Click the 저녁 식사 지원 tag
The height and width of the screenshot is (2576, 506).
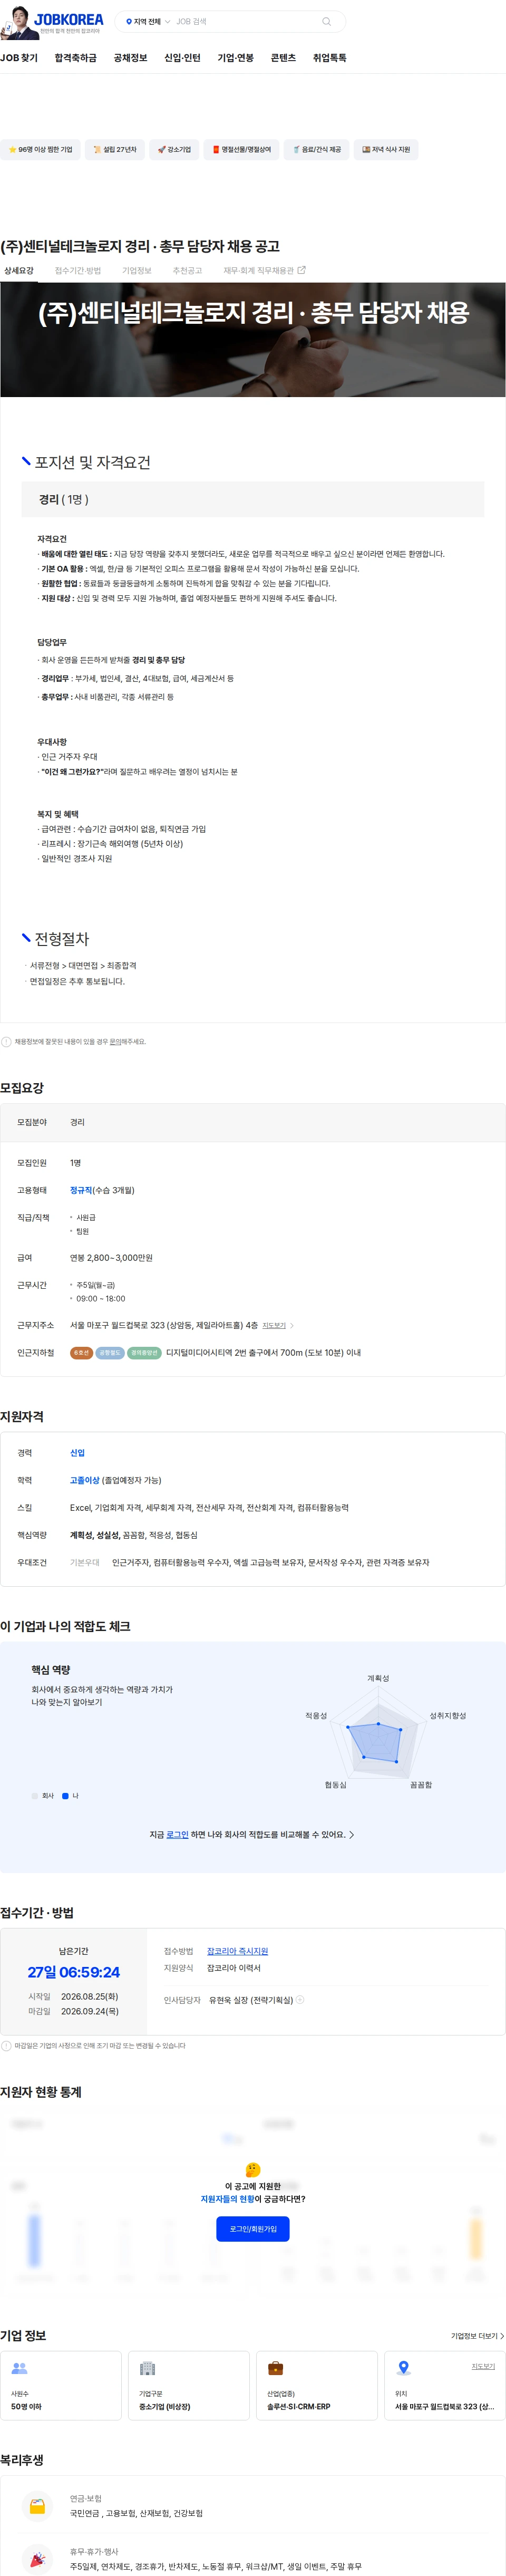click(x=386, y=150)
